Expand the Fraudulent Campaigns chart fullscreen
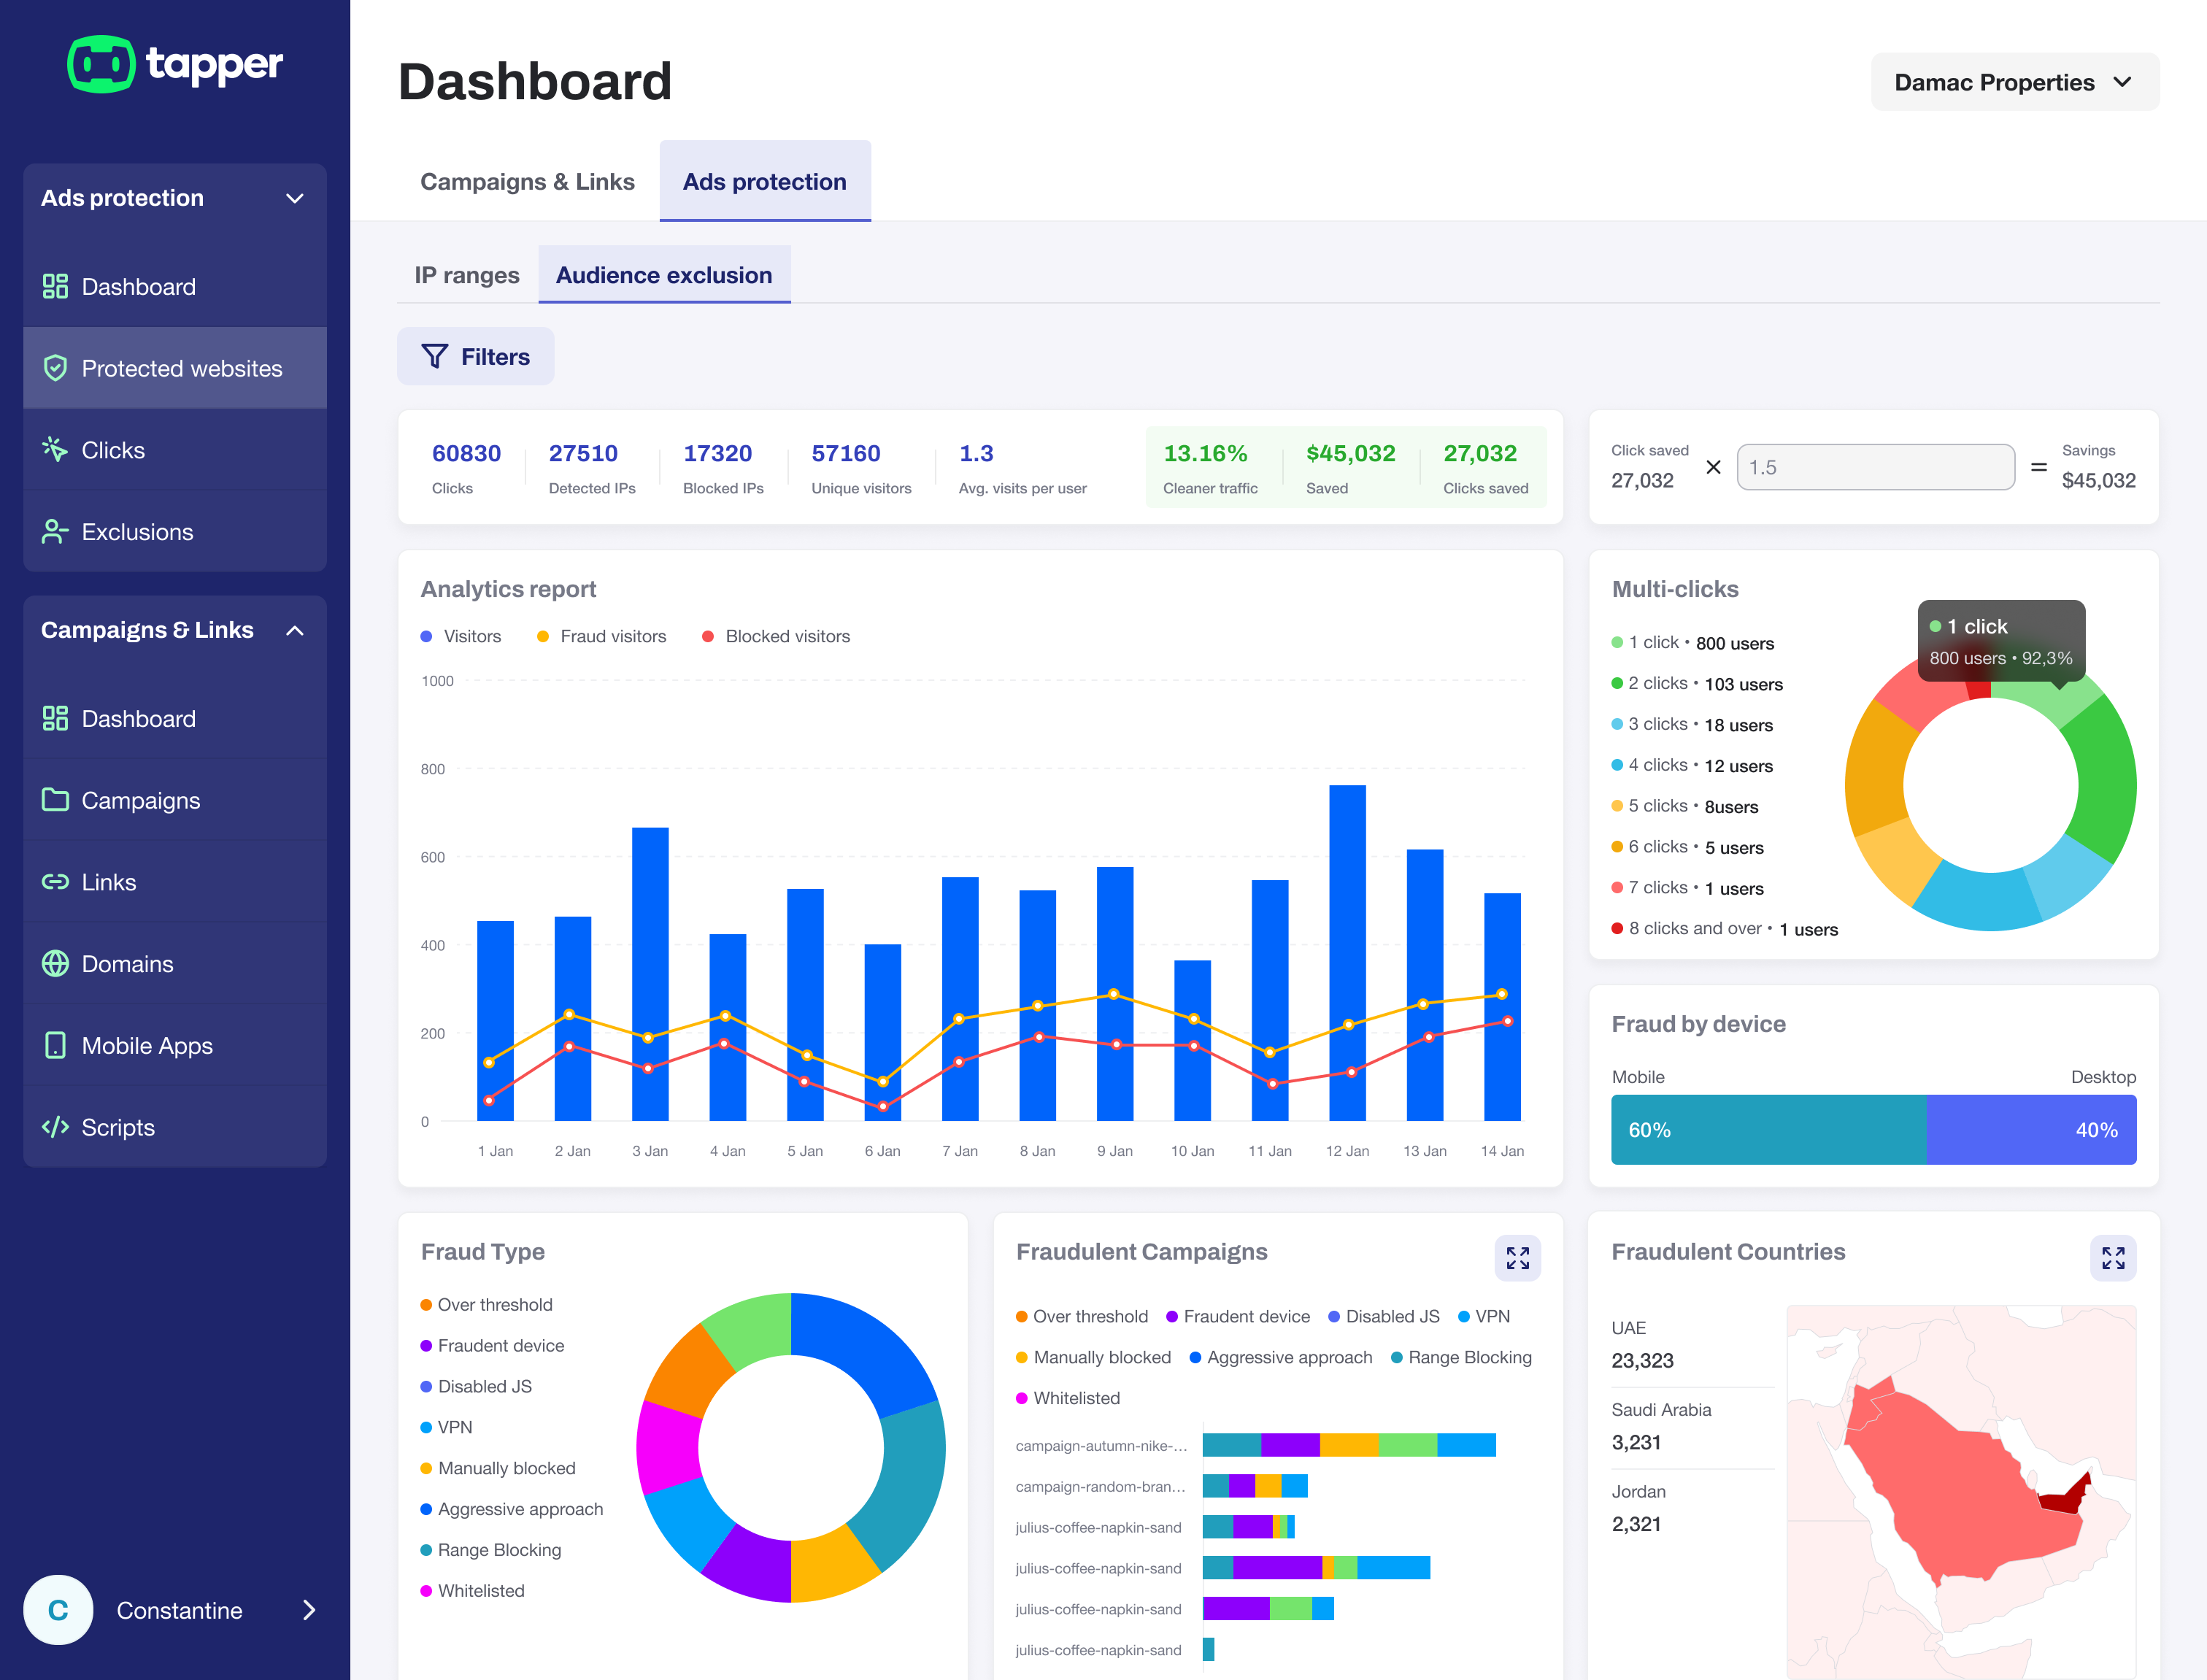The height and width of the screenshot is (1680, 2207). pyautogui.click(x=1517, y=1258)
